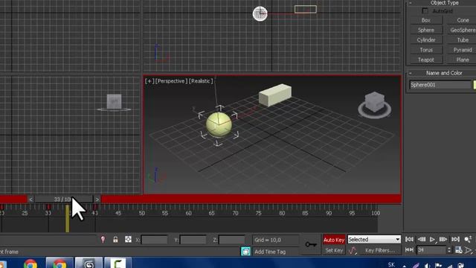Open the Key Filters dialog
476x268 pixels.
(380, 250)
